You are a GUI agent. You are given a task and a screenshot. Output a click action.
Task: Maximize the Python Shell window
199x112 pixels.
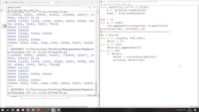tap(90, 7)
